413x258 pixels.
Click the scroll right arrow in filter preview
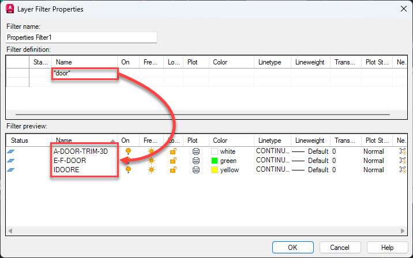pos(403,231)
